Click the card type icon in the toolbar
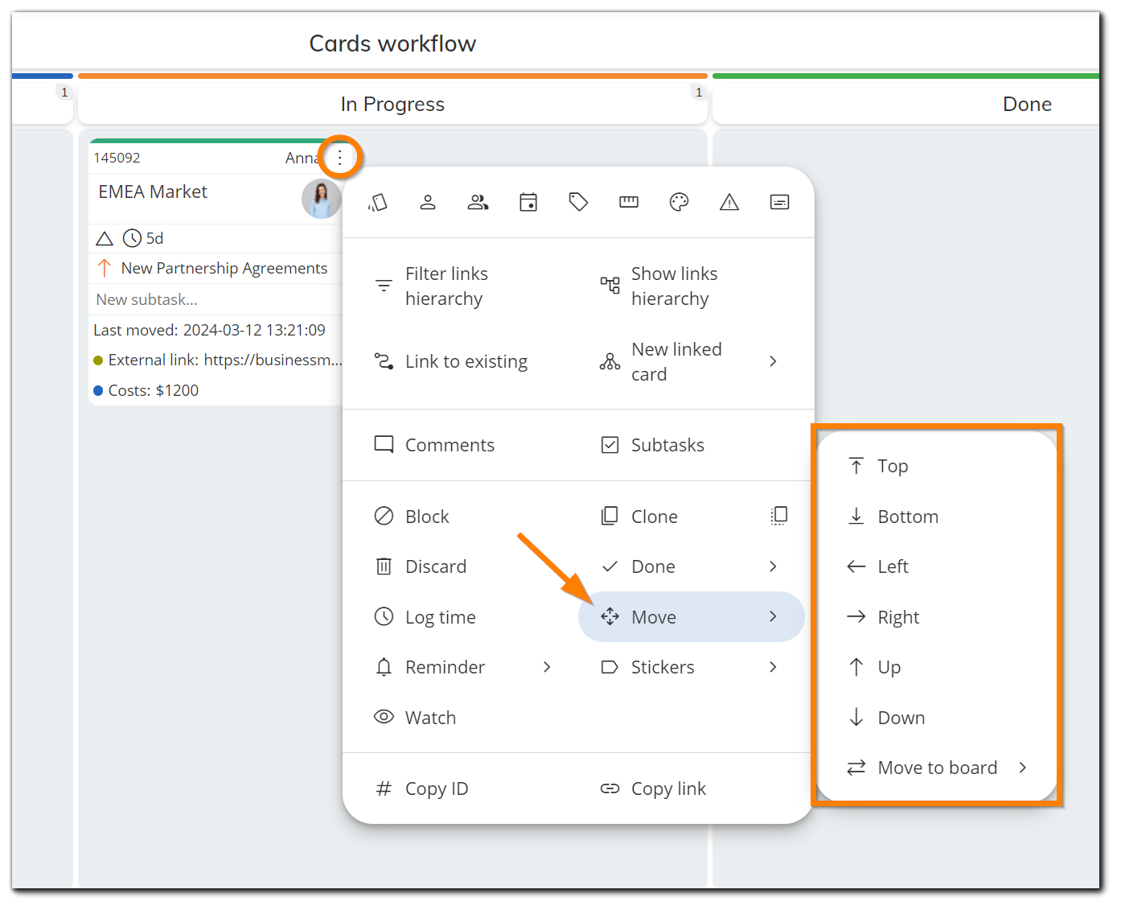The width and height of the screenshot is (1121, 910). pyautogui.click(x=378, y=203)
